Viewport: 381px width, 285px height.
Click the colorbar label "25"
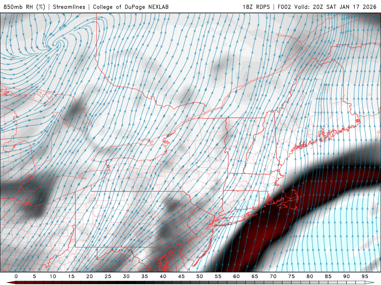click(108, 276)
